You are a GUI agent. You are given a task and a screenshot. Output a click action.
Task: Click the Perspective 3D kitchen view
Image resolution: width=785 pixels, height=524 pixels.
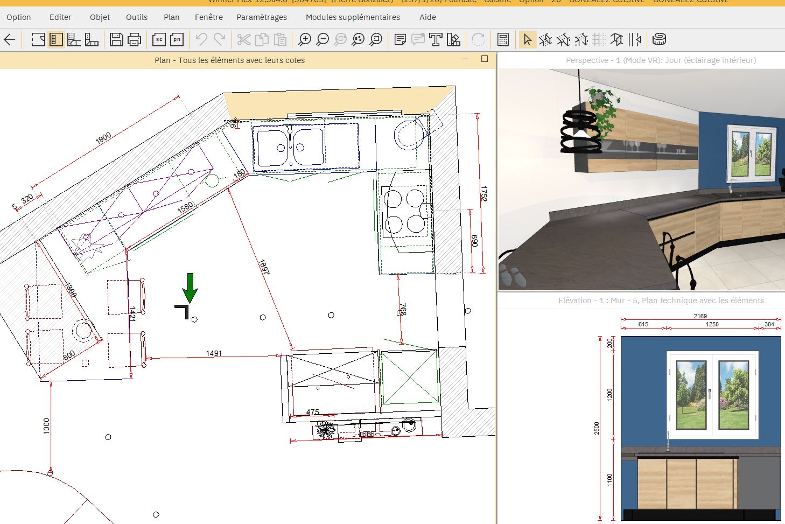click(641, 179)
